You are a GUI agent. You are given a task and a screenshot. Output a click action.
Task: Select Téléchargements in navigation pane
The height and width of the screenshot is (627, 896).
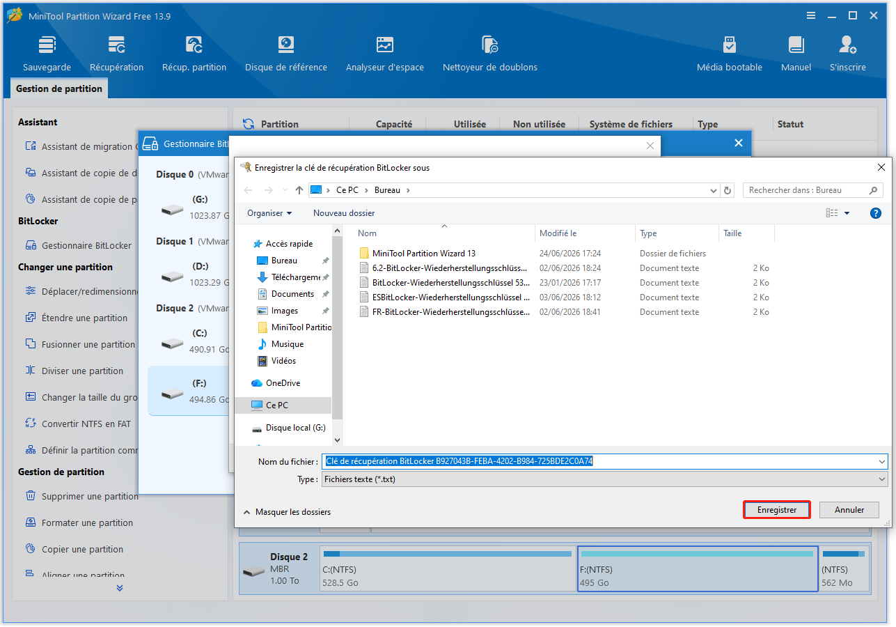291,277
